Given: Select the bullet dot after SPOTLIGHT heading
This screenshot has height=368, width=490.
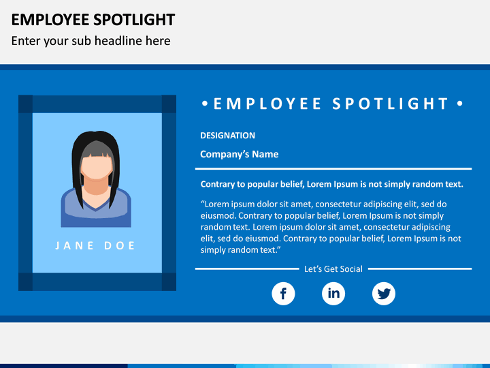Looking at the screenshot, I should pos(459,104).
